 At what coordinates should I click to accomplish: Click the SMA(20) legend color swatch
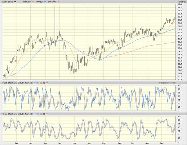33,2
